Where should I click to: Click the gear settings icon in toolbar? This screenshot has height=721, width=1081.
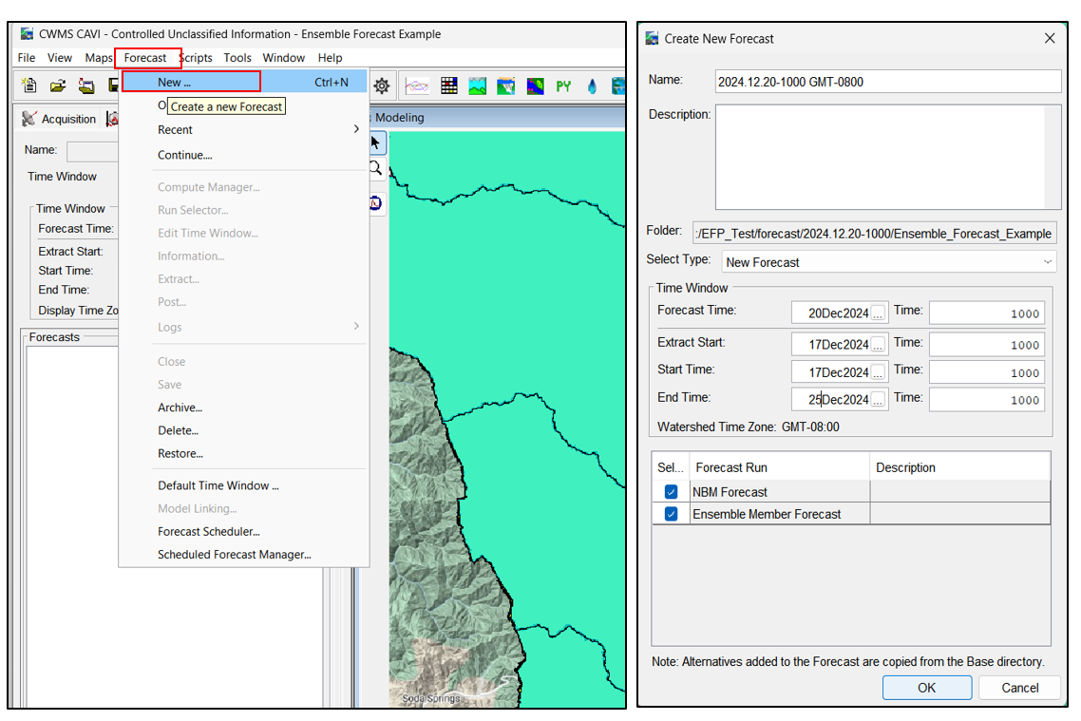pyautogui.click(x=381, y=86)
